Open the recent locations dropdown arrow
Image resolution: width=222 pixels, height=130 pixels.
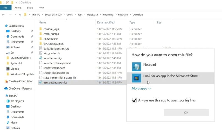coord(16,15)
